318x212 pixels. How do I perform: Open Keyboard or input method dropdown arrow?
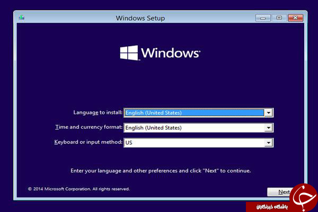[269, 143]
